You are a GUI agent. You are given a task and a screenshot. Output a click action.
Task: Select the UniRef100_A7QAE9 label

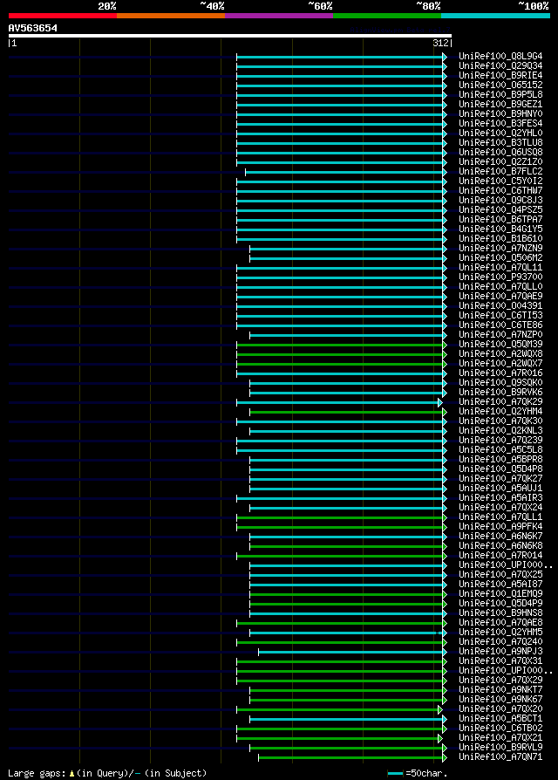coord(500,297)
